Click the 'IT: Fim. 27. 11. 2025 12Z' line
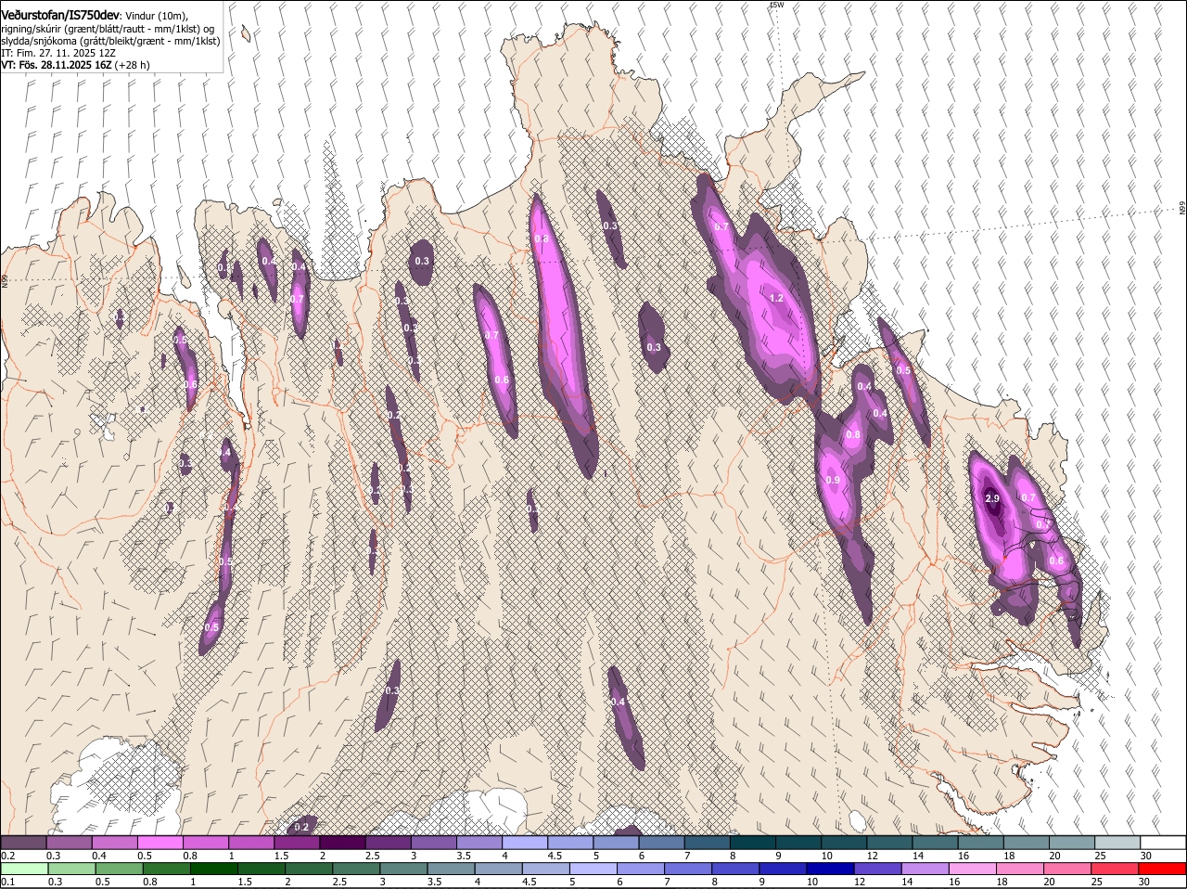 click(58, 53)
